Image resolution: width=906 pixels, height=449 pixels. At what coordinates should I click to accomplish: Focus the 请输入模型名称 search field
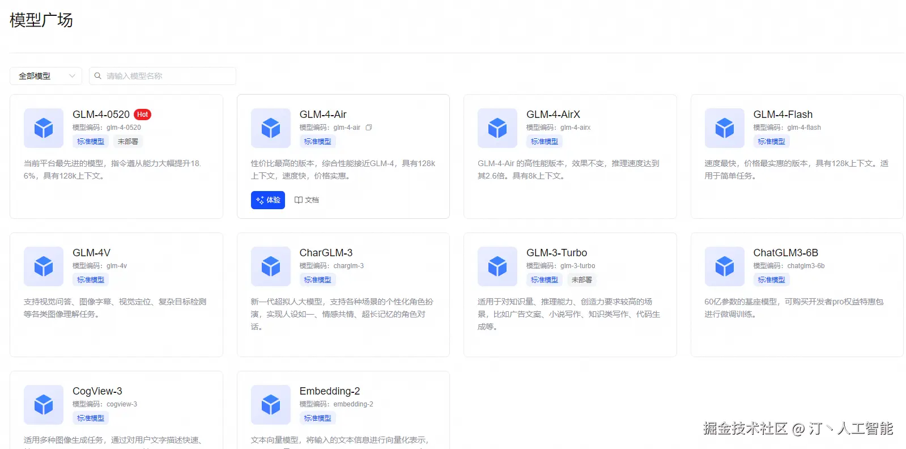[163, 76]
